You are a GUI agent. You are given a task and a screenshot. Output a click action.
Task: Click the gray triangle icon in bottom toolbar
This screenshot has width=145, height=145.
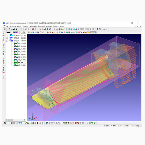click(40, 123)
